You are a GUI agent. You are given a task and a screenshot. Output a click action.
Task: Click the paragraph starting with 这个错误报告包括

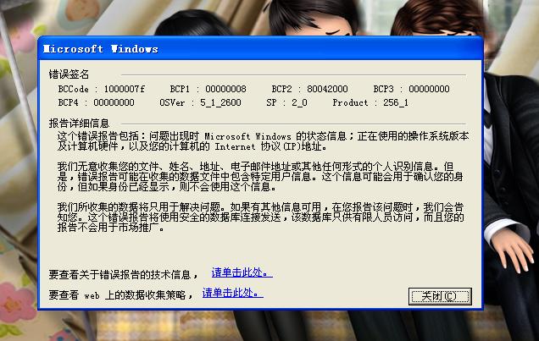tap(263, 141)
